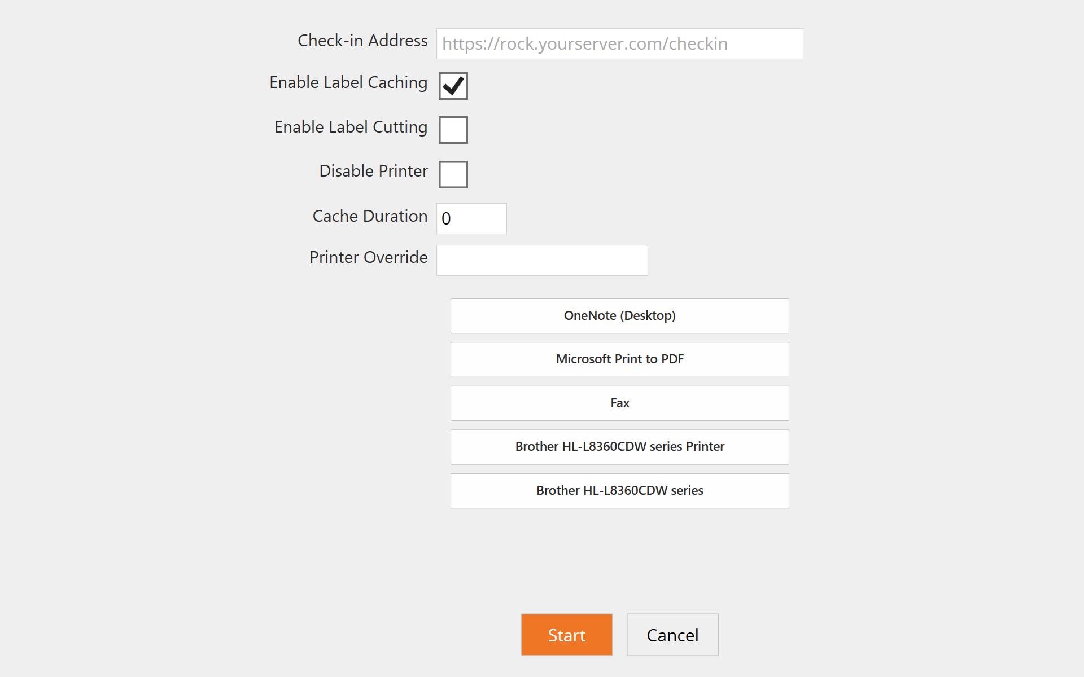Select the OneNote (Desktop) printer
Viewport: 1084px width, 677px height.
pos(619,316)
